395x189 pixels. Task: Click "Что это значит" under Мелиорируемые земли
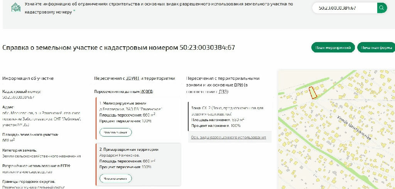click(x=116, y=132)
